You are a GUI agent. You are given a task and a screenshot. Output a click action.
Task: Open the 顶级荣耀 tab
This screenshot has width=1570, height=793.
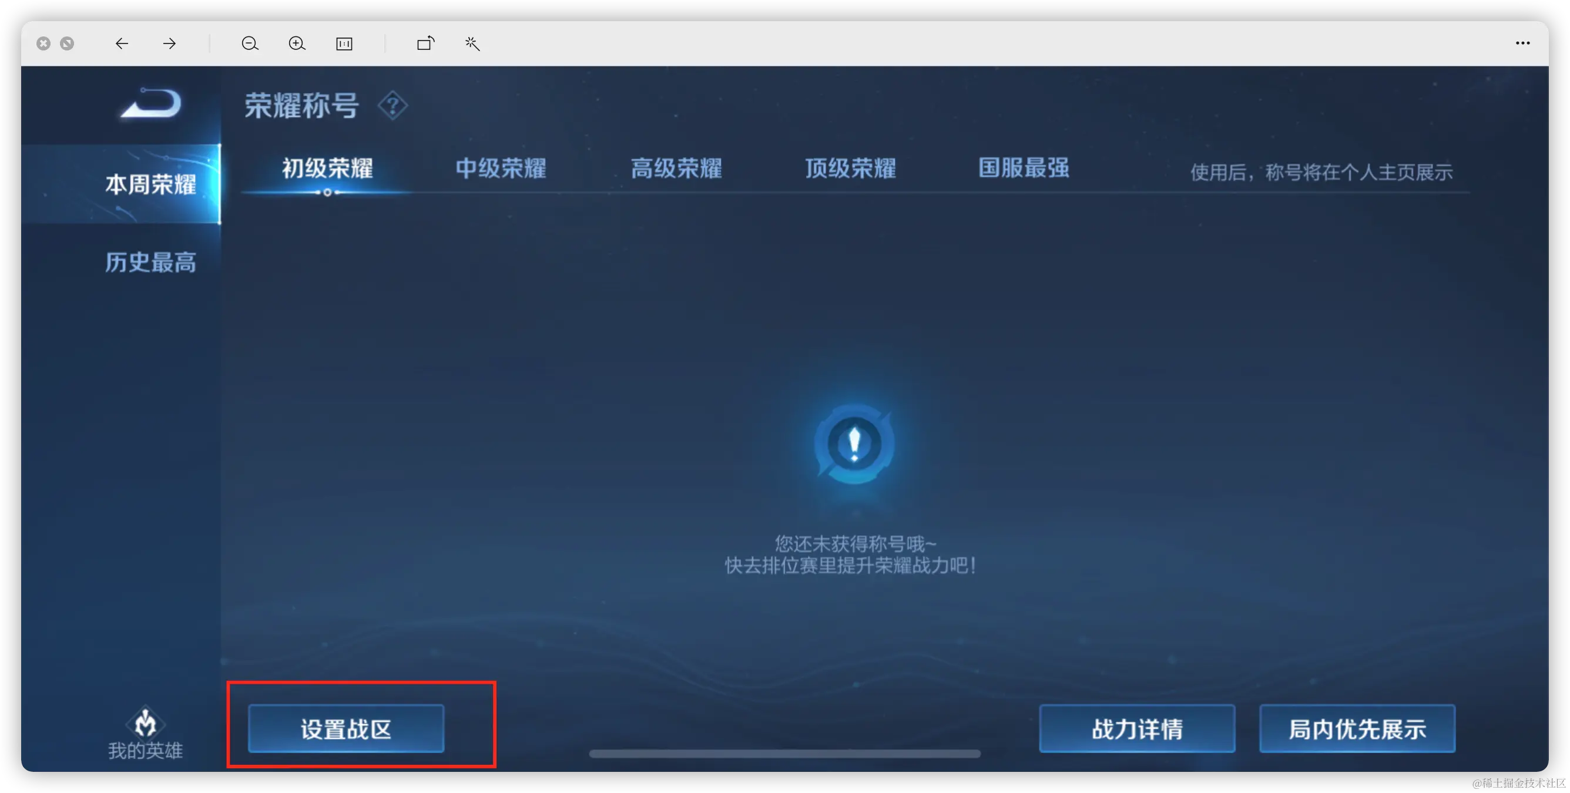coord(850,169)
